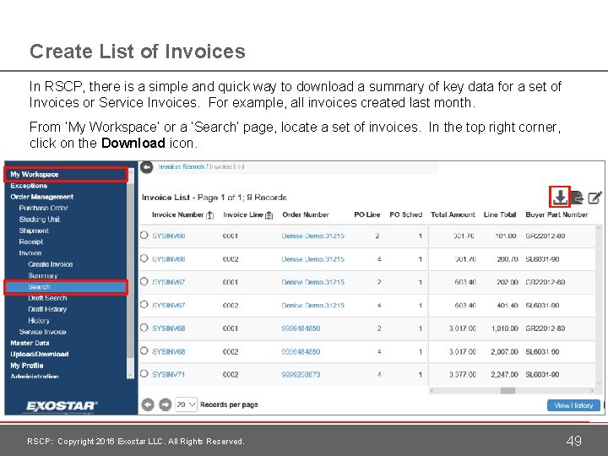Select the radio button for SYSINV66 line 0002

[144, 258]
